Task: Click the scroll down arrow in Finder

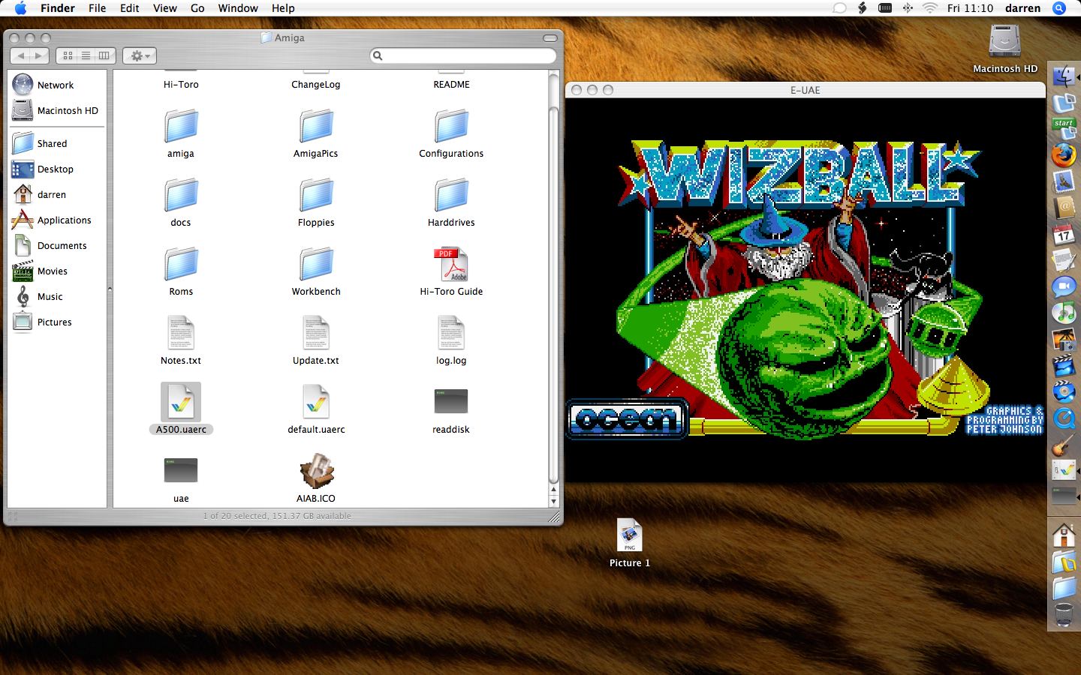Action: click(554, 502)
